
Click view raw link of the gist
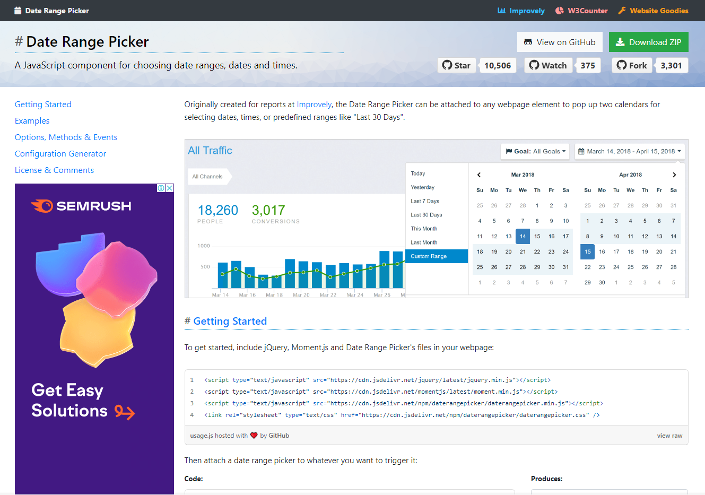[669, 436]
